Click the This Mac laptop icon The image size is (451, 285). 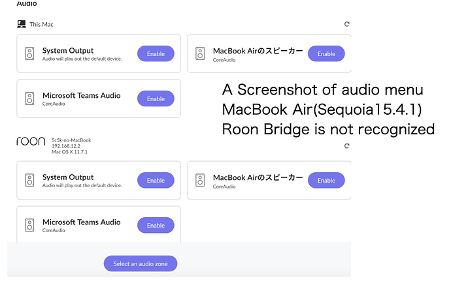[22, 24]
